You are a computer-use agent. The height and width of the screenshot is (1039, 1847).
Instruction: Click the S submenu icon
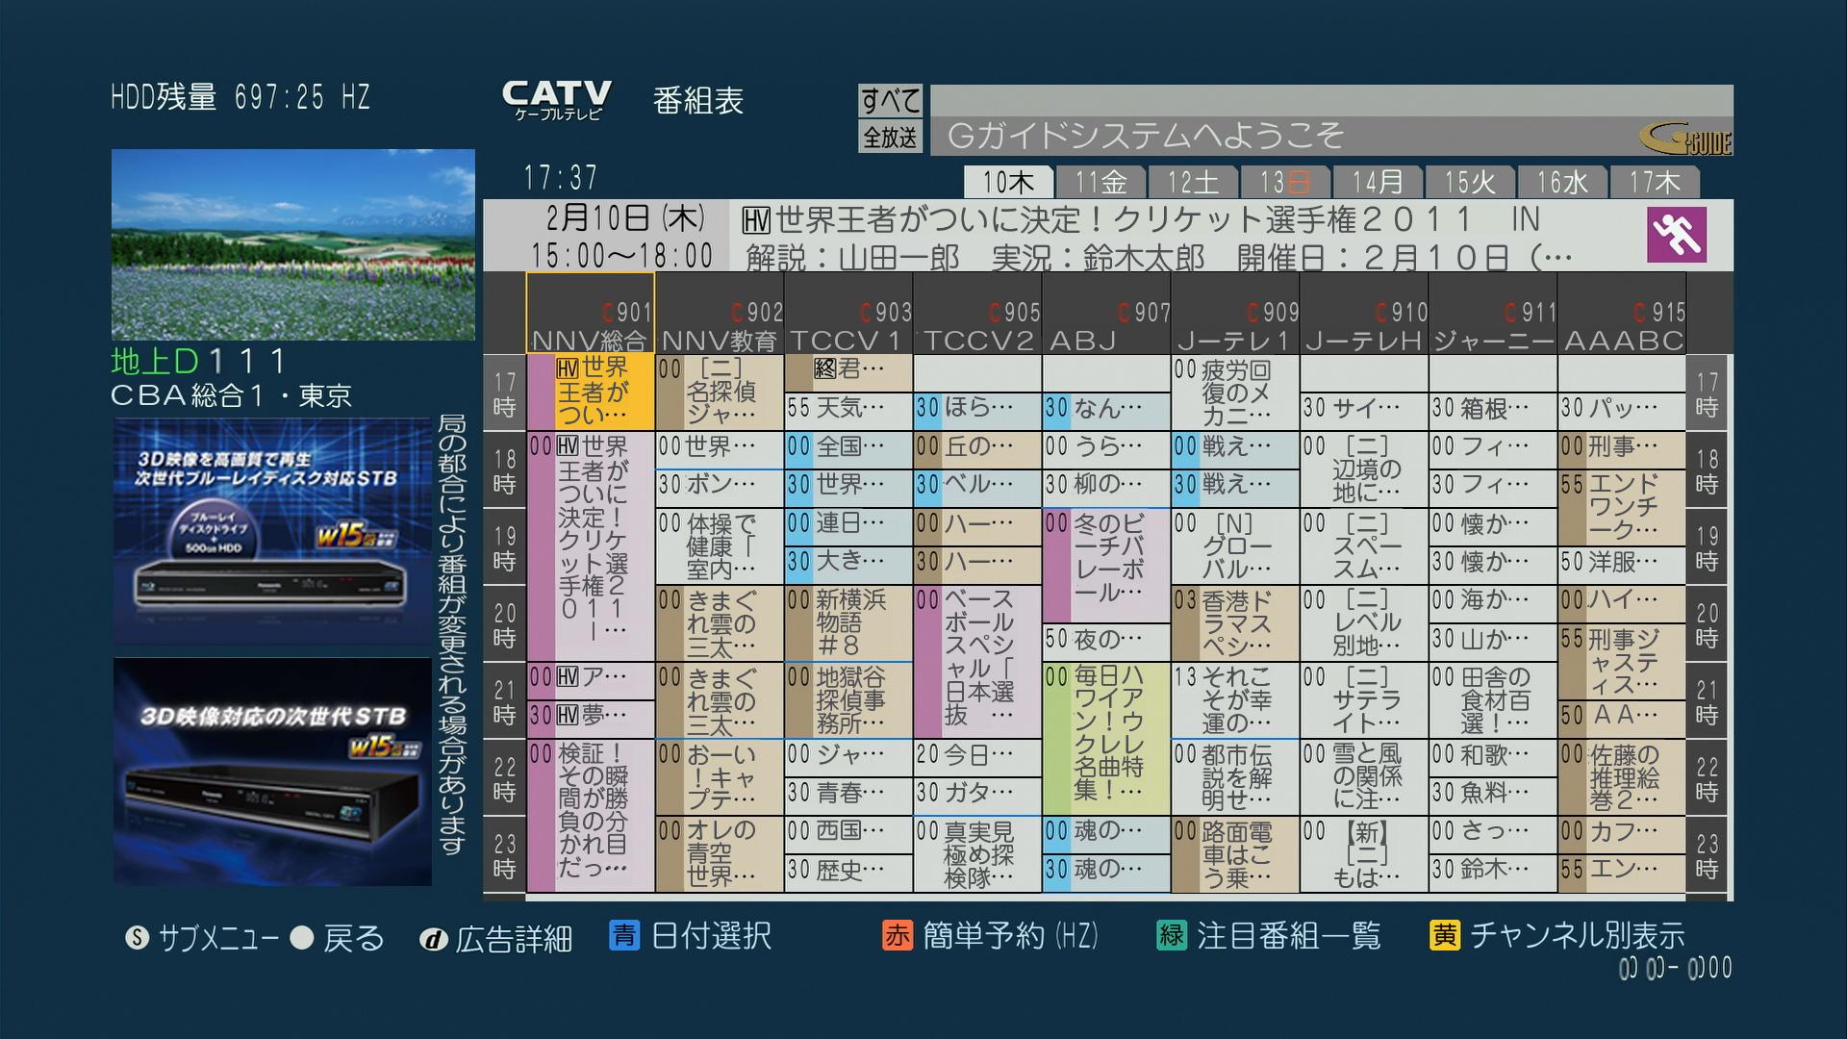click(x=138, y=938)
